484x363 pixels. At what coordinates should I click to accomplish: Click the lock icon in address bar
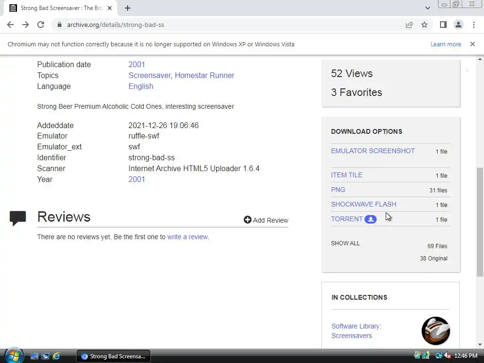click(60, 25)
